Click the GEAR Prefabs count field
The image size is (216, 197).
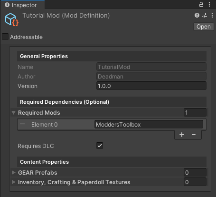pos(195,172)
